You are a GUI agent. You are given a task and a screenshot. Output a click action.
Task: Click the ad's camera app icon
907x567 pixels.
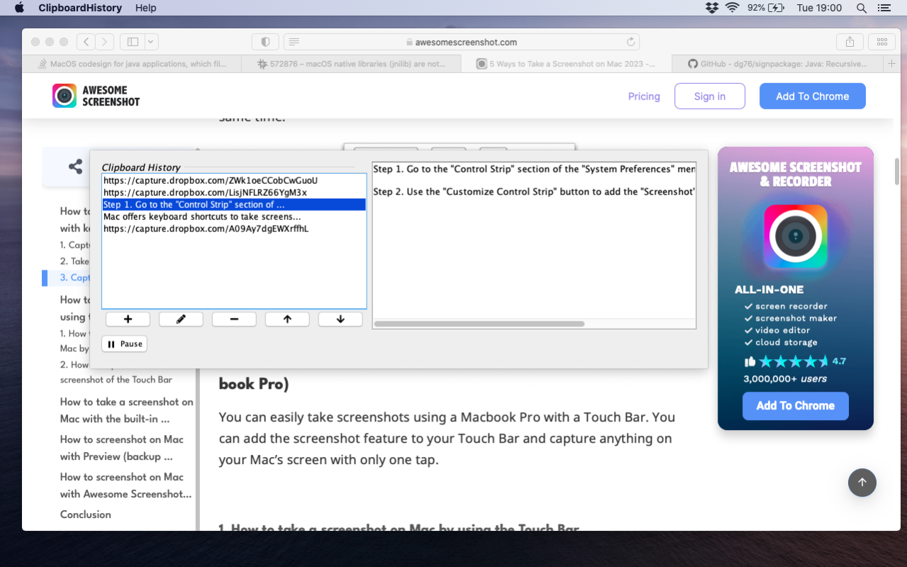796,236
